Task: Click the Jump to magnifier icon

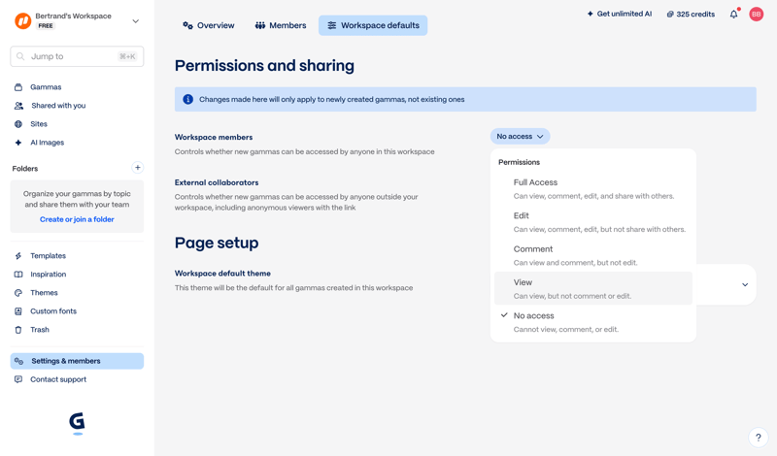Action: [x=20, y=56]
